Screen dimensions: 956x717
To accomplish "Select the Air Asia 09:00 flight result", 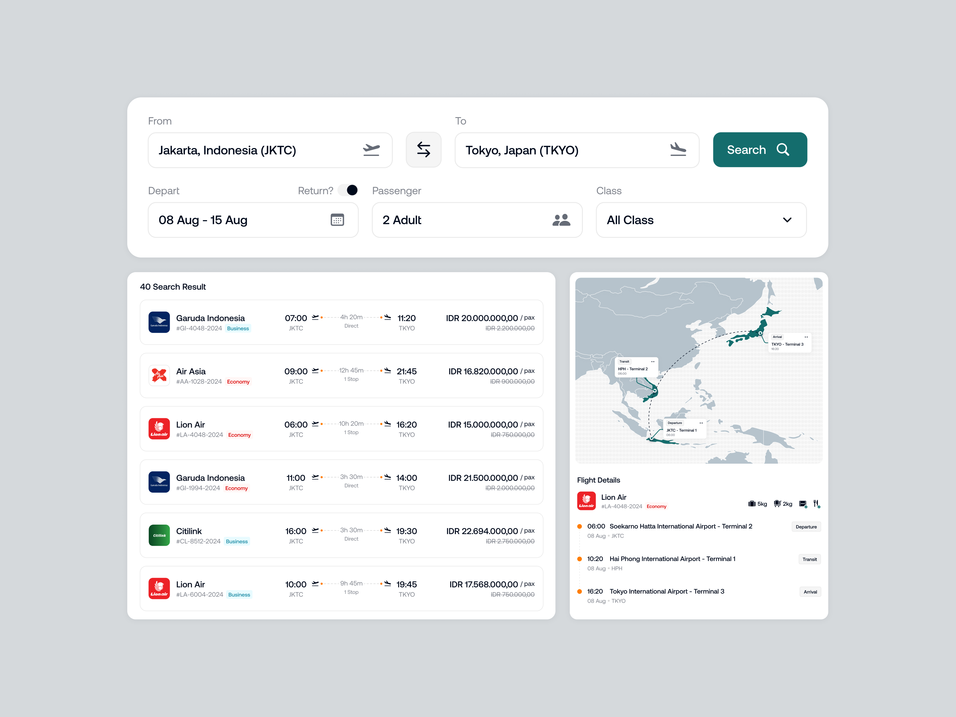I will click(341, 376).
